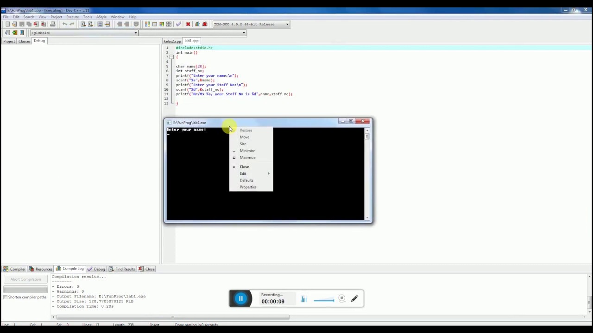Open the Find Results bottom tab
Image resolution: width=593 pixels, height=333 pixels.
pyautogui.click(x=122, y=269)
